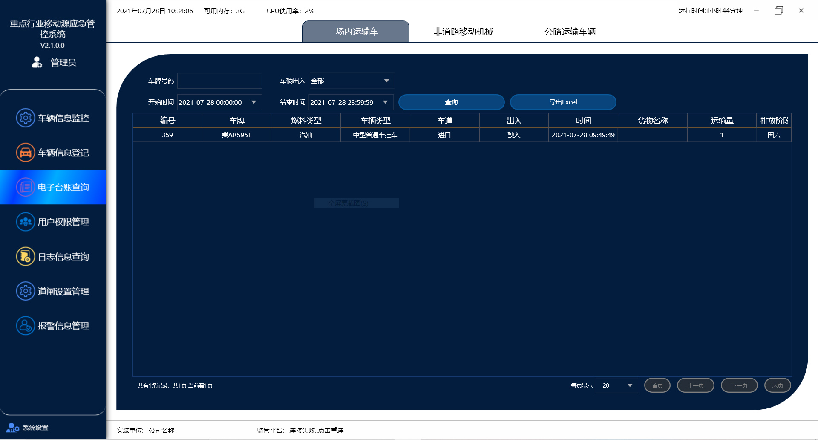
Task: Click the user permission management icon
Action: coord(25,222)
